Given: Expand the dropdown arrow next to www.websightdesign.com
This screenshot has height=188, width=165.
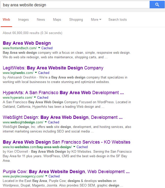Looking at the screenshot, I should click(x=46, y=122).
